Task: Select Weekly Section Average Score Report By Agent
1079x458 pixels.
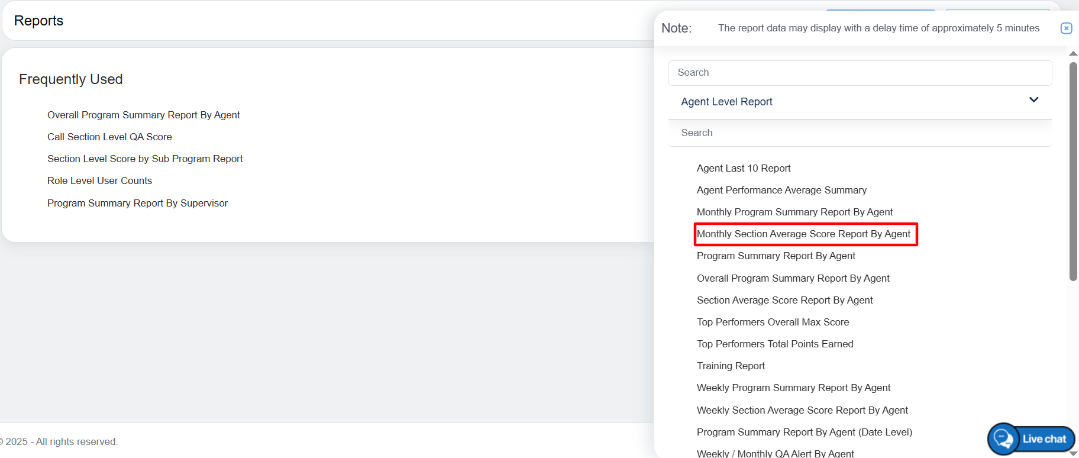Action: [x=802, y=410]
